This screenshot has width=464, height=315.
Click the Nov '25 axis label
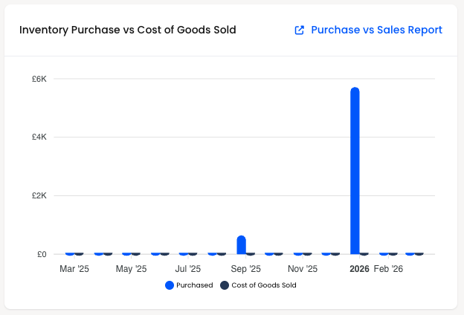303,268
